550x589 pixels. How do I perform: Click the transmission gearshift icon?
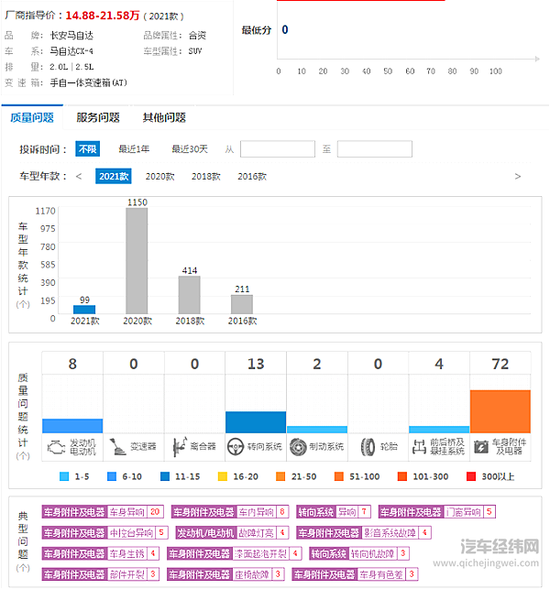coord(117,447)
